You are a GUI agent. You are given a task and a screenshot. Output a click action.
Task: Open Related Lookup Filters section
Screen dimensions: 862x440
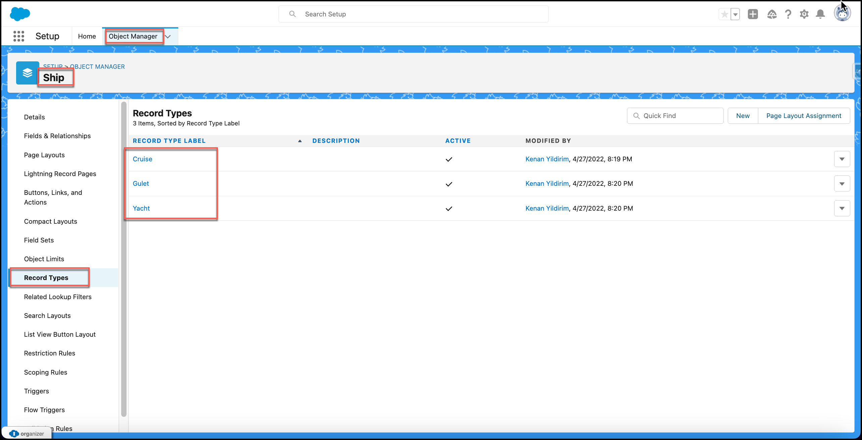tap(58, 297)
